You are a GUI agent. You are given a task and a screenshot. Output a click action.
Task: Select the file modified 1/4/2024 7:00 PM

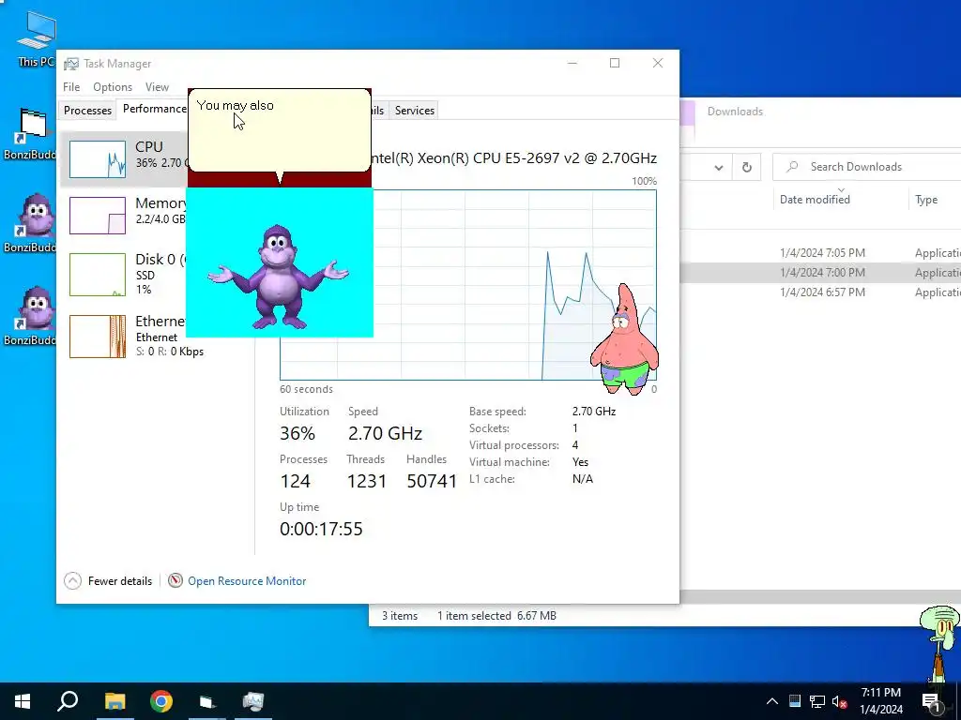click(x=821, y=273)
